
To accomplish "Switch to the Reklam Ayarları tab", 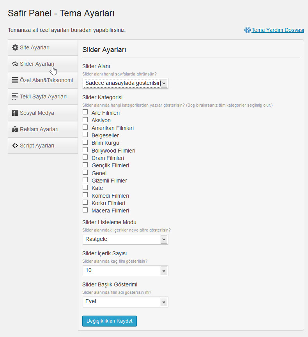I will (x=43, y=129).
